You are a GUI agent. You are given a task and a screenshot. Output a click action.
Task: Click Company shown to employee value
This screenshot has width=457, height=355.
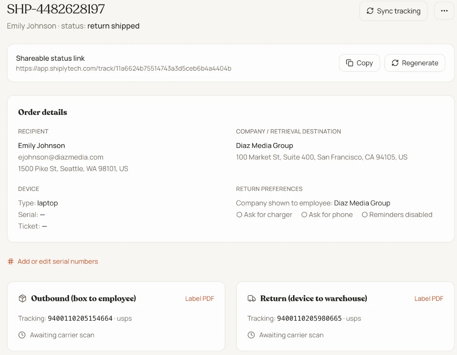point(362,203)
